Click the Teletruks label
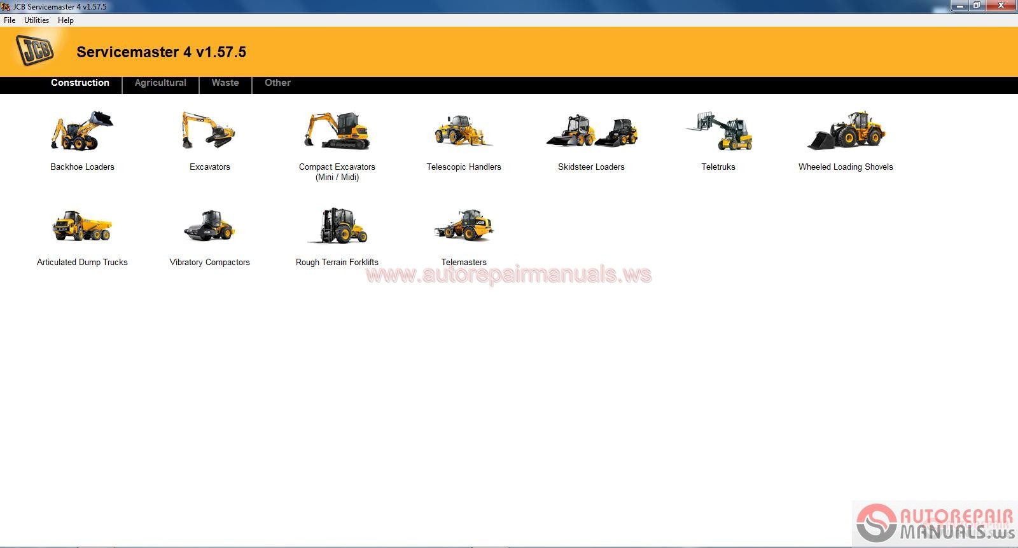 click(718, 167)
